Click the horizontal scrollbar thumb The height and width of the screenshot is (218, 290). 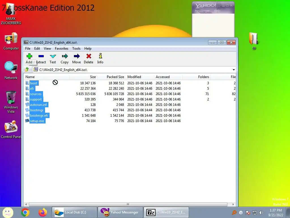tap(128, 204)
